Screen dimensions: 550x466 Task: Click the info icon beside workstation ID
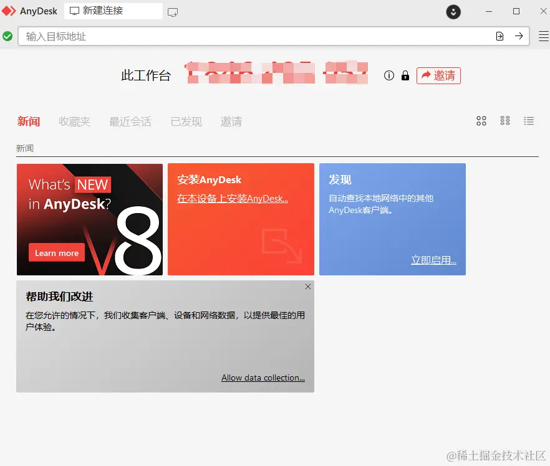[388, 75]
